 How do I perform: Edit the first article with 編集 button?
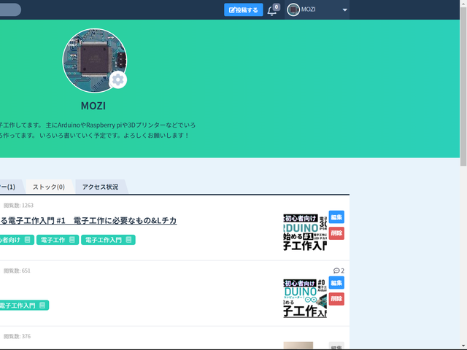coord(336,217)
